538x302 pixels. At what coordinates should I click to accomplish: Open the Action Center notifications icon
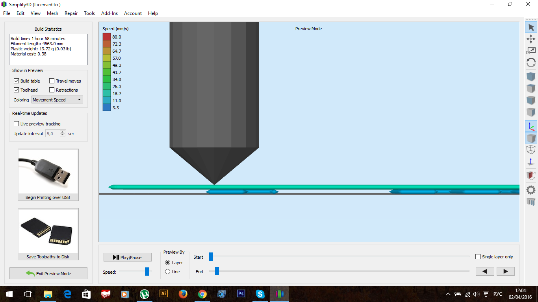coord(486,294)
